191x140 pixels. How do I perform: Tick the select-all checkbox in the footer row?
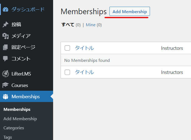(x=67, y=72)
